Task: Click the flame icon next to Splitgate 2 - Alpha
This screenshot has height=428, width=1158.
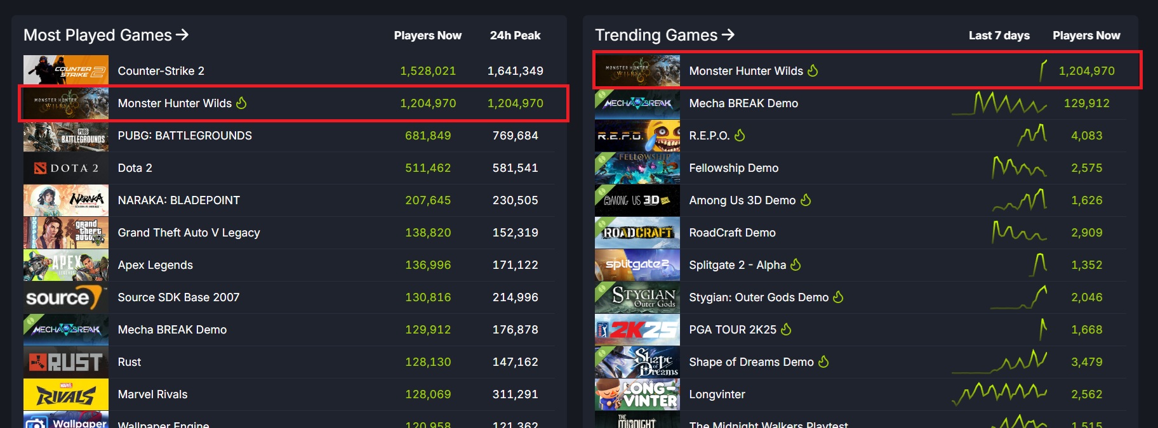Action: 795,264
